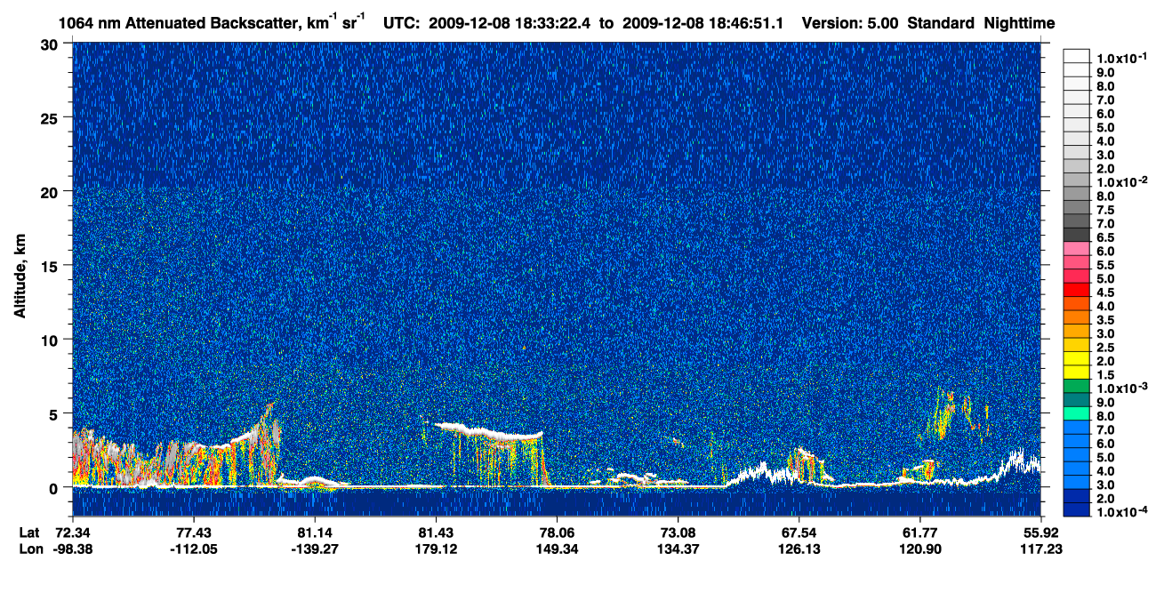Click the latitude value '73.08'
Image resolution: width=1156 pixels, height=593 pixels.
[678, 532]
